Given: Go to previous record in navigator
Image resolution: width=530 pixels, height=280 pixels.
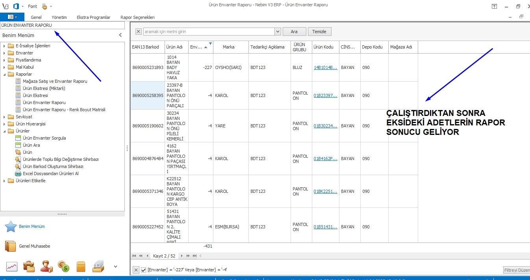Looking at the screenshot, I should [147, 256].
